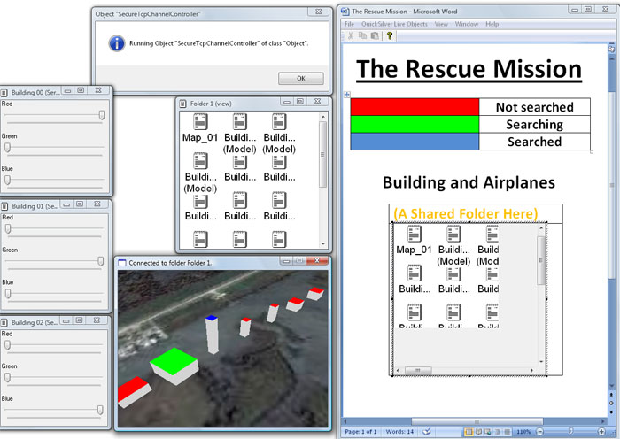
Task: Switch to Print Layout view button
Action: (469, 431)
